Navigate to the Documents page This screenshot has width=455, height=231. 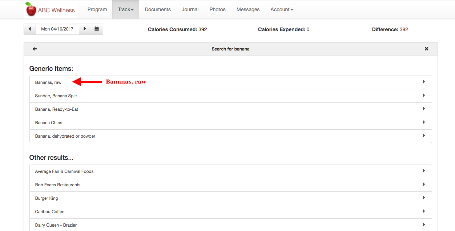point(158,9)
